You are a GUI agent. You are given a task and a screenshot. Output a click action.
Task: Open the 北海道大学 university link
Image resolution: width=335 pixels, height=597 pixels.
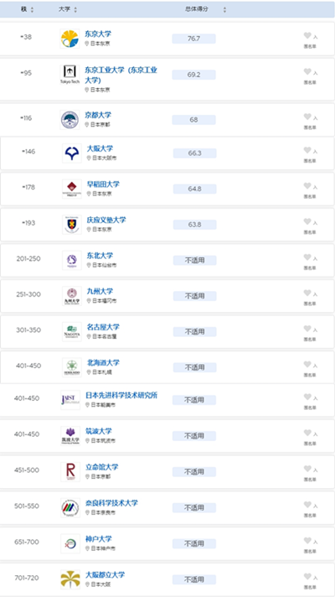[103, 362]
